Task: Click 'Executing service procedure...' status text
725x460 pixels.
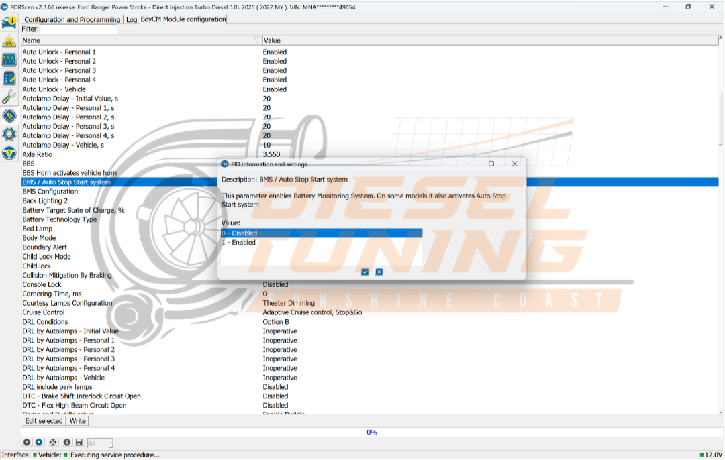Action: tap(115, 455)
